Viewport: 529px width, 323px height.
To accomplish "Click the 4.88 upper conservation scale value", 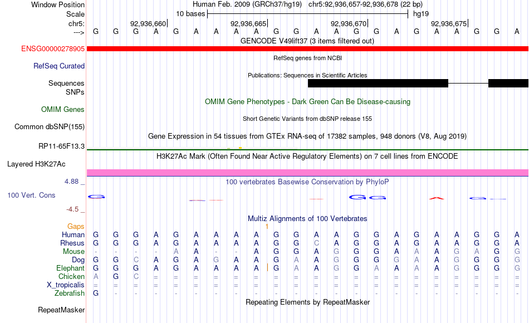I will pos(71,182).
